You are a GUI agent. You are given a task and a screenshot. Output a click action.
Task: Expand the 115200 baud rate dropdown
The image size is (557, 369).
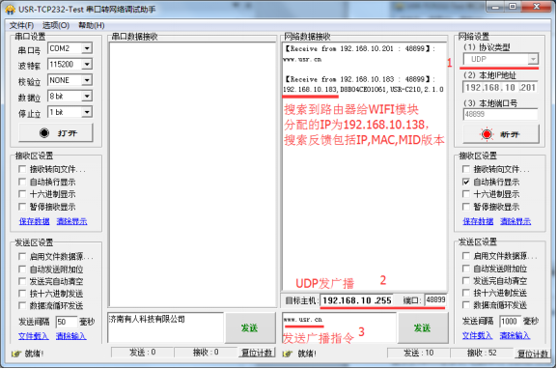[87, 64]
